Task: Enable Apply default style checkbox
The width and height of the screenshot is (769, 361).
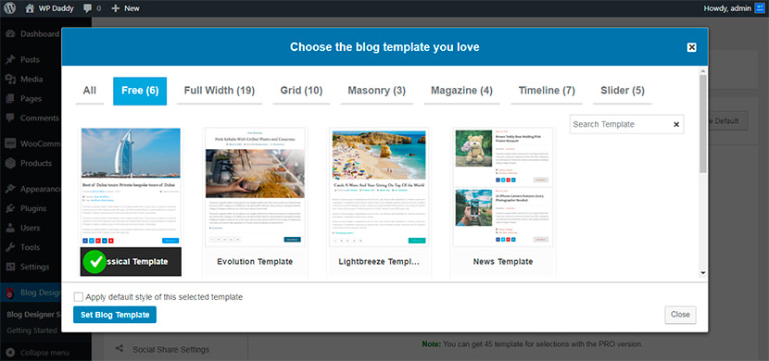Action: coord(78,297)
